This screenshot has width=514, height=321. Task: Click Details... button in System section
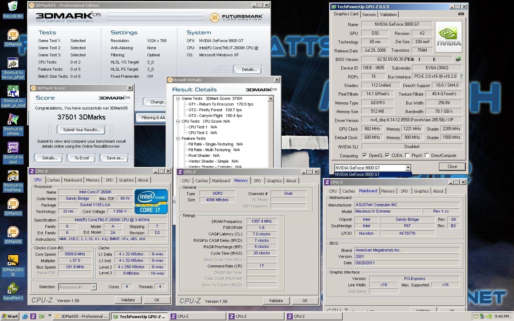pos(249,70)
